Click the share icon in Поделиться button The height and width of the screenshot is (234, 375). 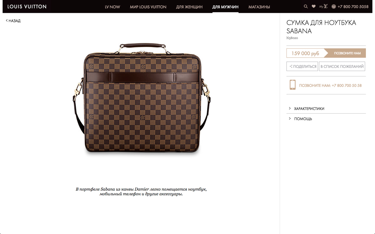[291, 66]
